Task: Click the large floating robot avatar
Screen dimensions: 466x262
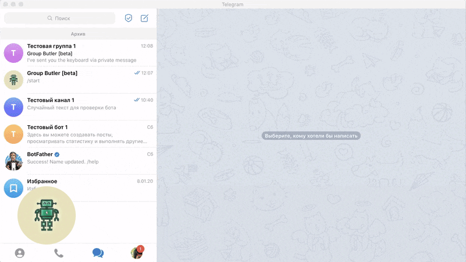Action: [47, 215]
